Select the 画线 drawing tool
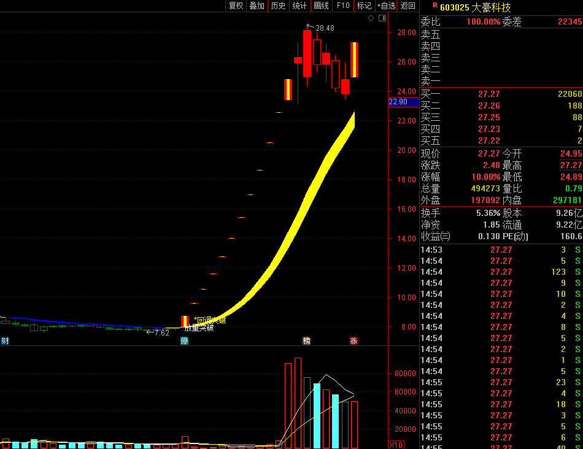 pos(321,6)
